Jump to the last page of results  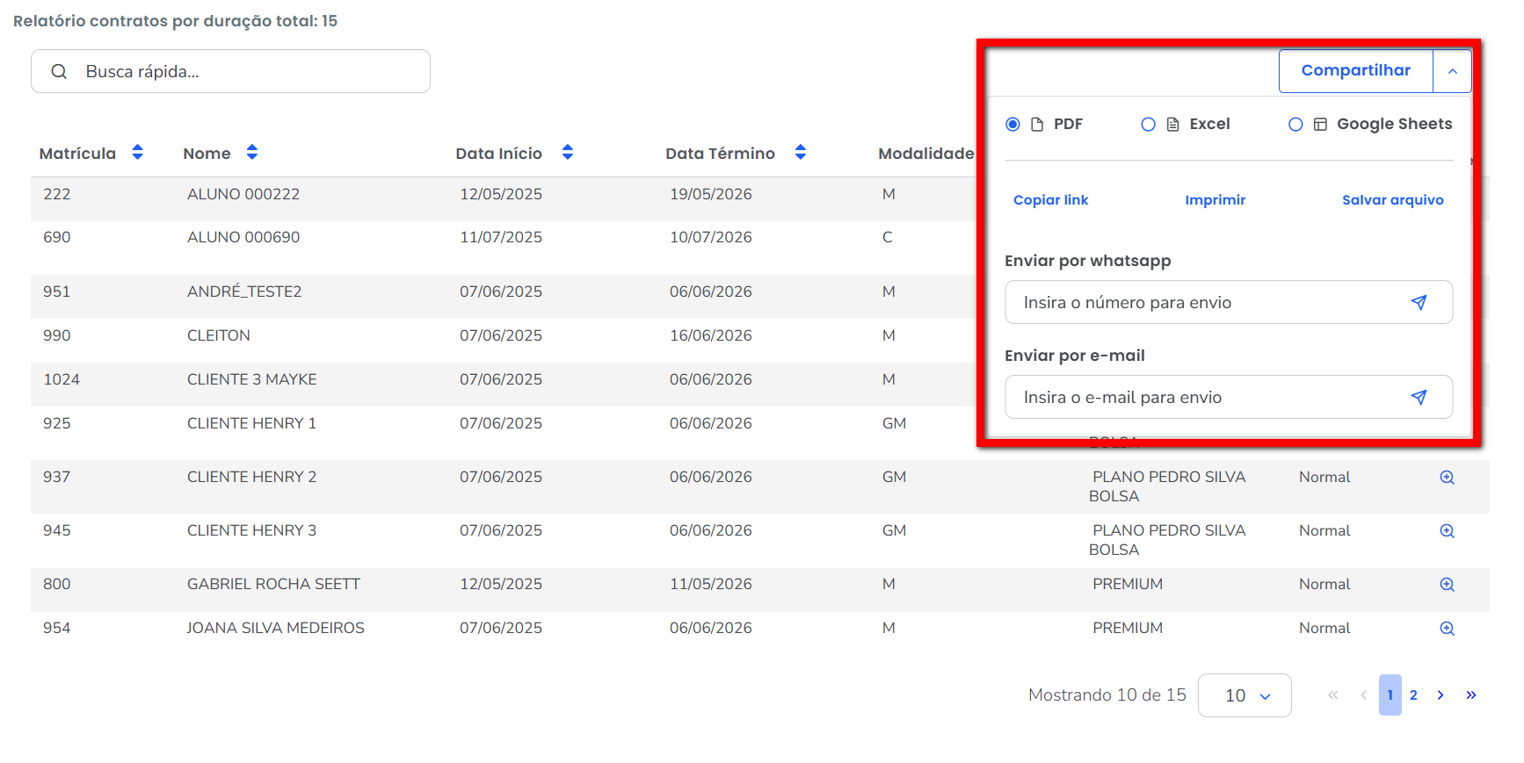[x=1470, y=695]
